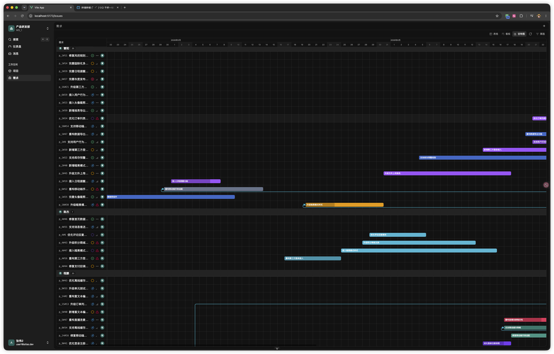Click status circle of row p_9#43
554x354 pixels.
pos(92,281)
